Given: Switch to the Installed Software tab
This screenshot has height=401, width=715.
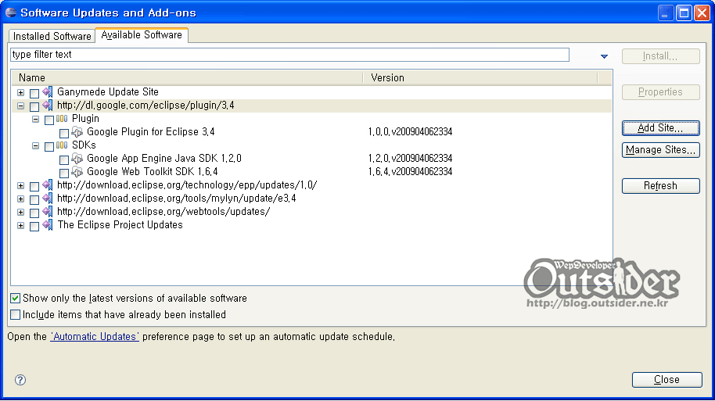Looking at the screenshot, I should (x=52, y=36).
